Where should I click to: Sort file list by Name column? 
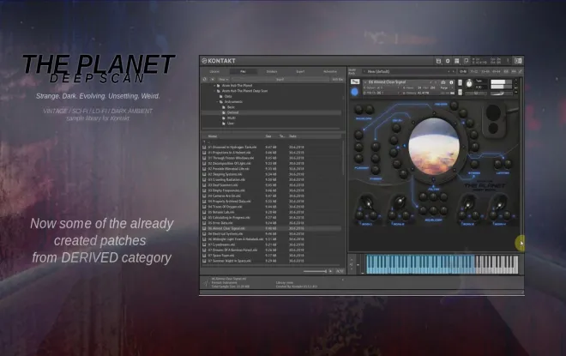click(x=213, y=136)
